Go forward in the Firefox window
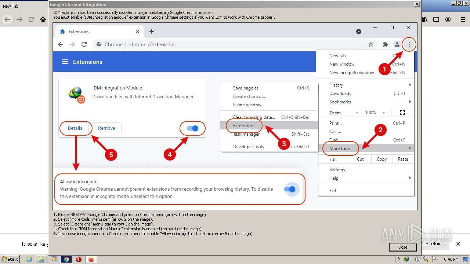Screen dimensions: 470x264 pyautogui.click(x=19, y=19)
